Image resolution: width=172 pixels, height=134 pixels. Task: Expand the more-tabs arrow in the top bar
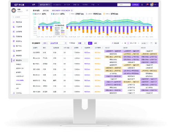(x=98, y=5)
